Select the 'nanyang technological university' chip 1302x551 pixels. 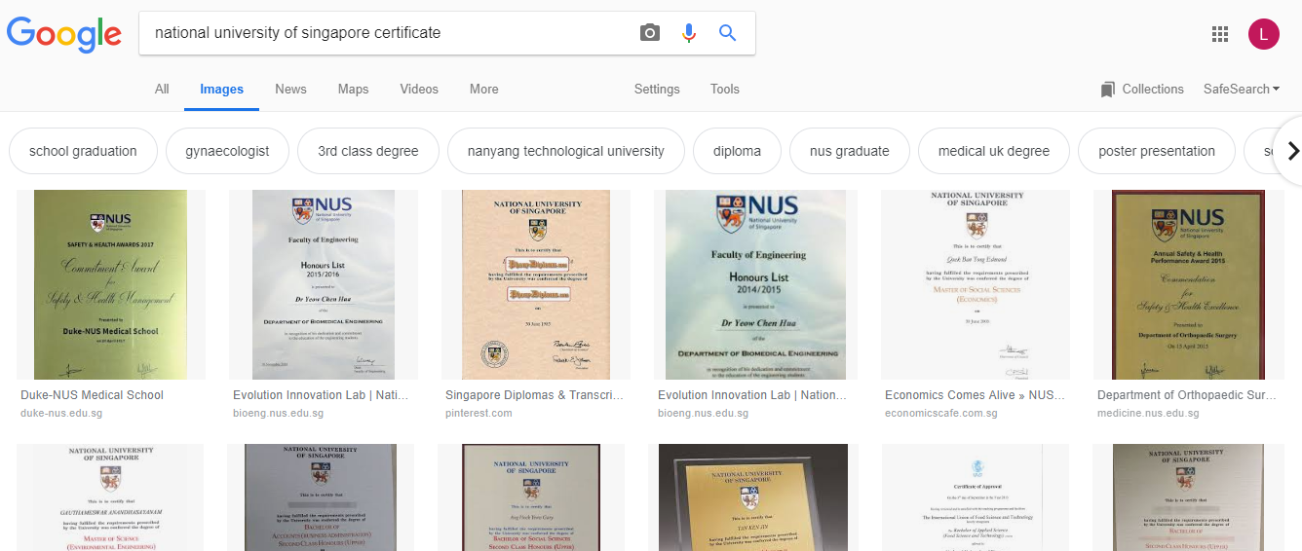565,151
